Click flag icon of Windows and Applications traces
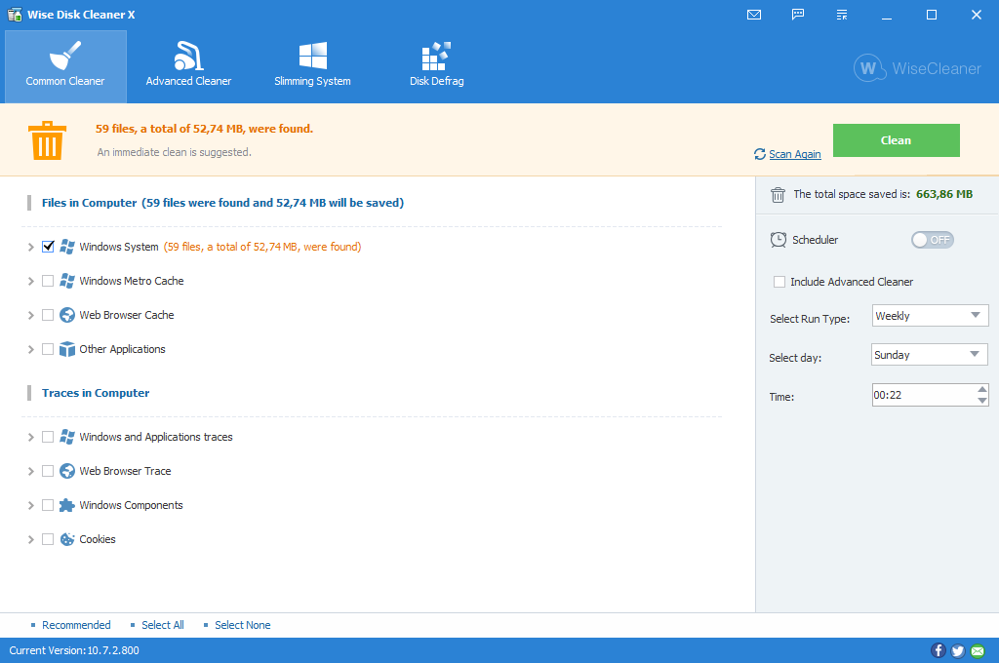The height and width of the screenshot is (663, 999). [67, 437]
